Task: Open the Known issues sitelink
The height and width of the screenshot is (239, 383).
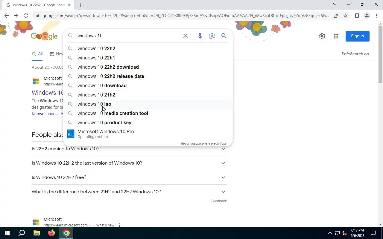Action: 45,114
